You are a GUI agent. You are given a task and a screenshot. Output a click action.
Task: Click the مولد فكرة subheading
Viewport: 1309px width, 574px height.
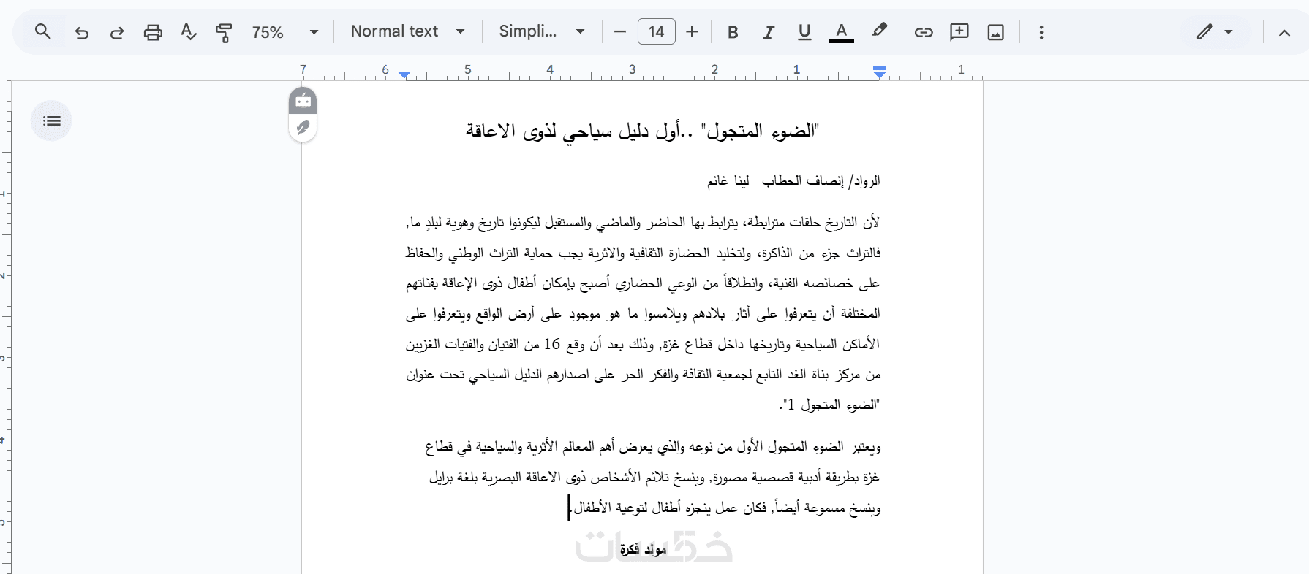[x=643, y=549]
